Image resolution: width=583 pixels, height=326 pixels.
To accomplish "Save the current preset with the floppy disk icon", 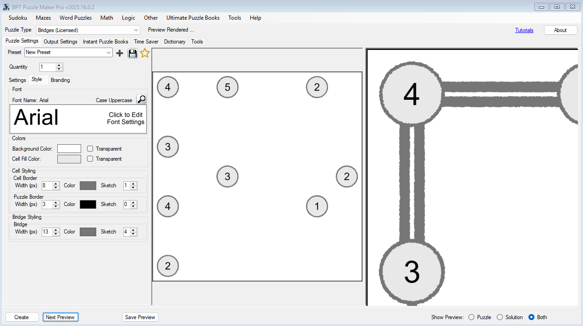I will (x=132, y=53).
